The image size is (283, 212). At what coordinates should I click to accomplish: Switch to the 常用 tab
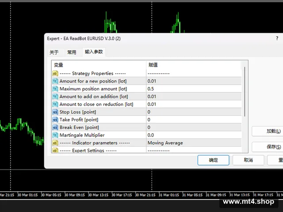[72, 52]
